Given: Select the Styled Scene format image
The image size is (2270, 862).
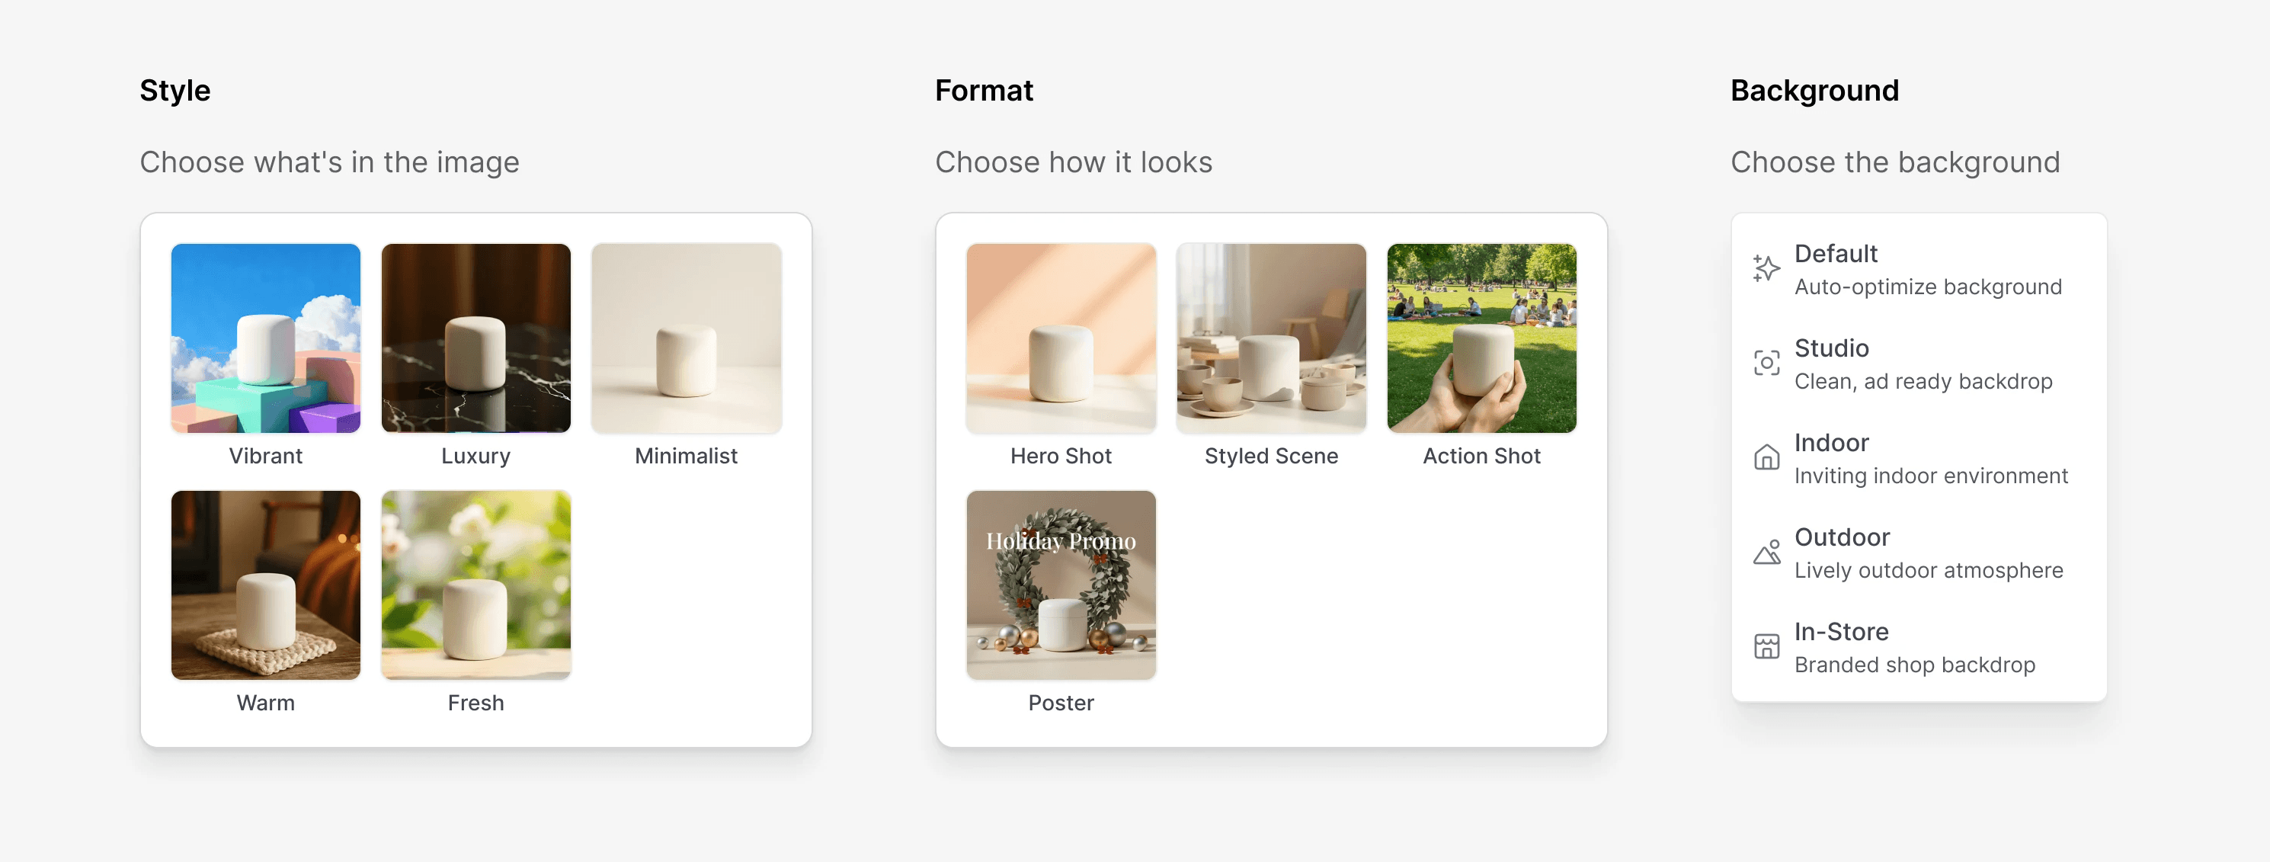Looking at the screenshot, I should click(x=1272, y=338).
